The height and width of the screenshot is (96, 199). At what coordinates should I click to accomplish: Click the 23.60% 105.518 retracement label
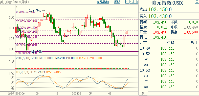[x=27, y=21]
